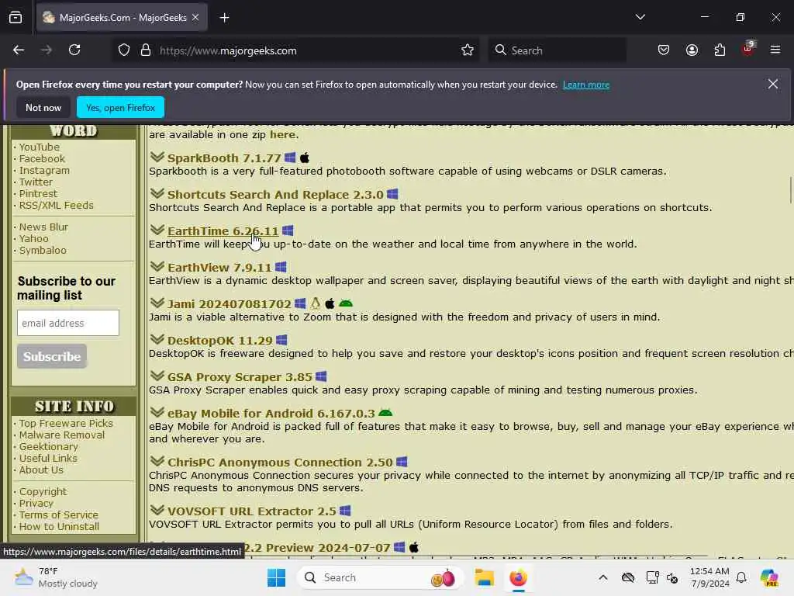Expand VOVSOFT URL Extractor chevron
Viewport: 794px width, 596px height.
(x=157, y=511)
